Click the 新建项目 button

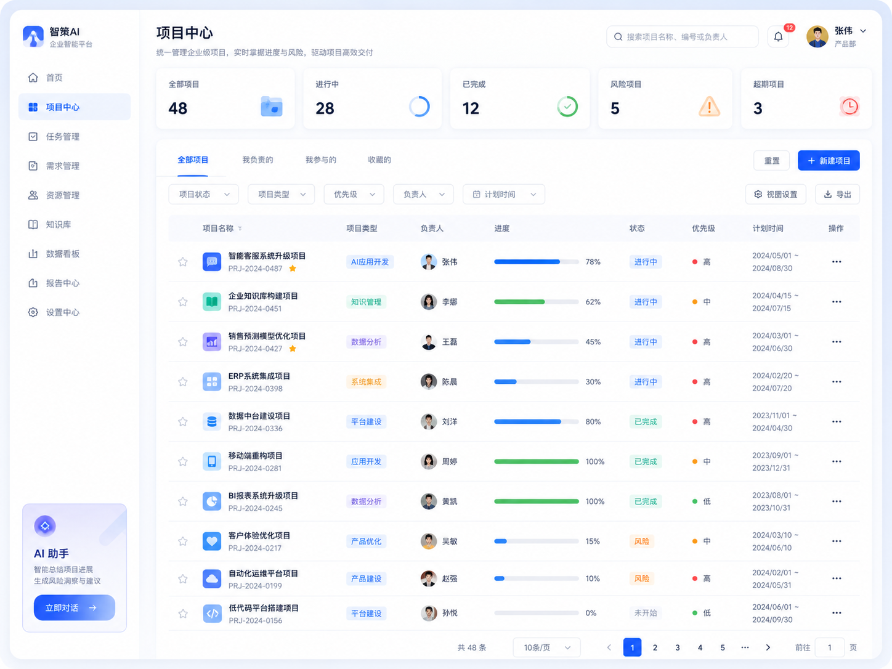pyautogui.click(x=829, y=161)
